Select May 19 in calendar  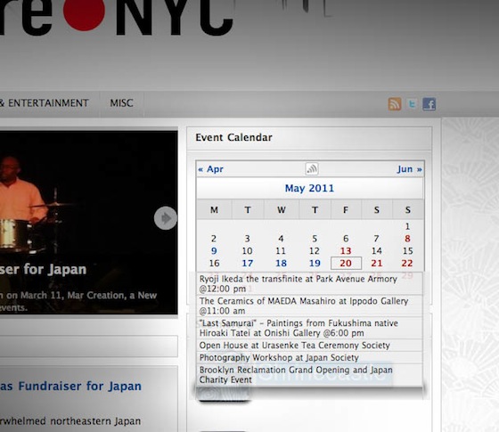coord(315,263)
